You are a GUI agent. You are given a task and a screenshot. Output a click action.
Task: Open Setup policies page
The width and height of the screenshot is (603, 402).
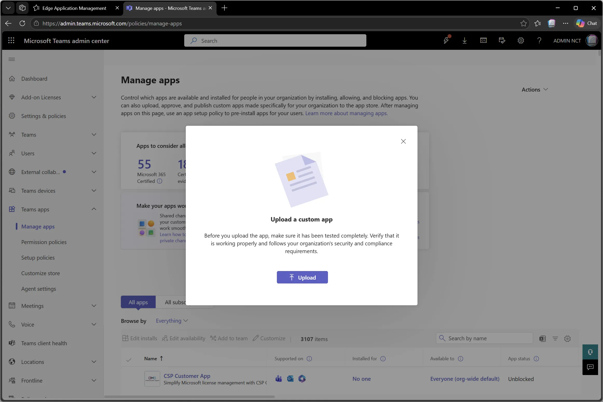click(38, 258)
